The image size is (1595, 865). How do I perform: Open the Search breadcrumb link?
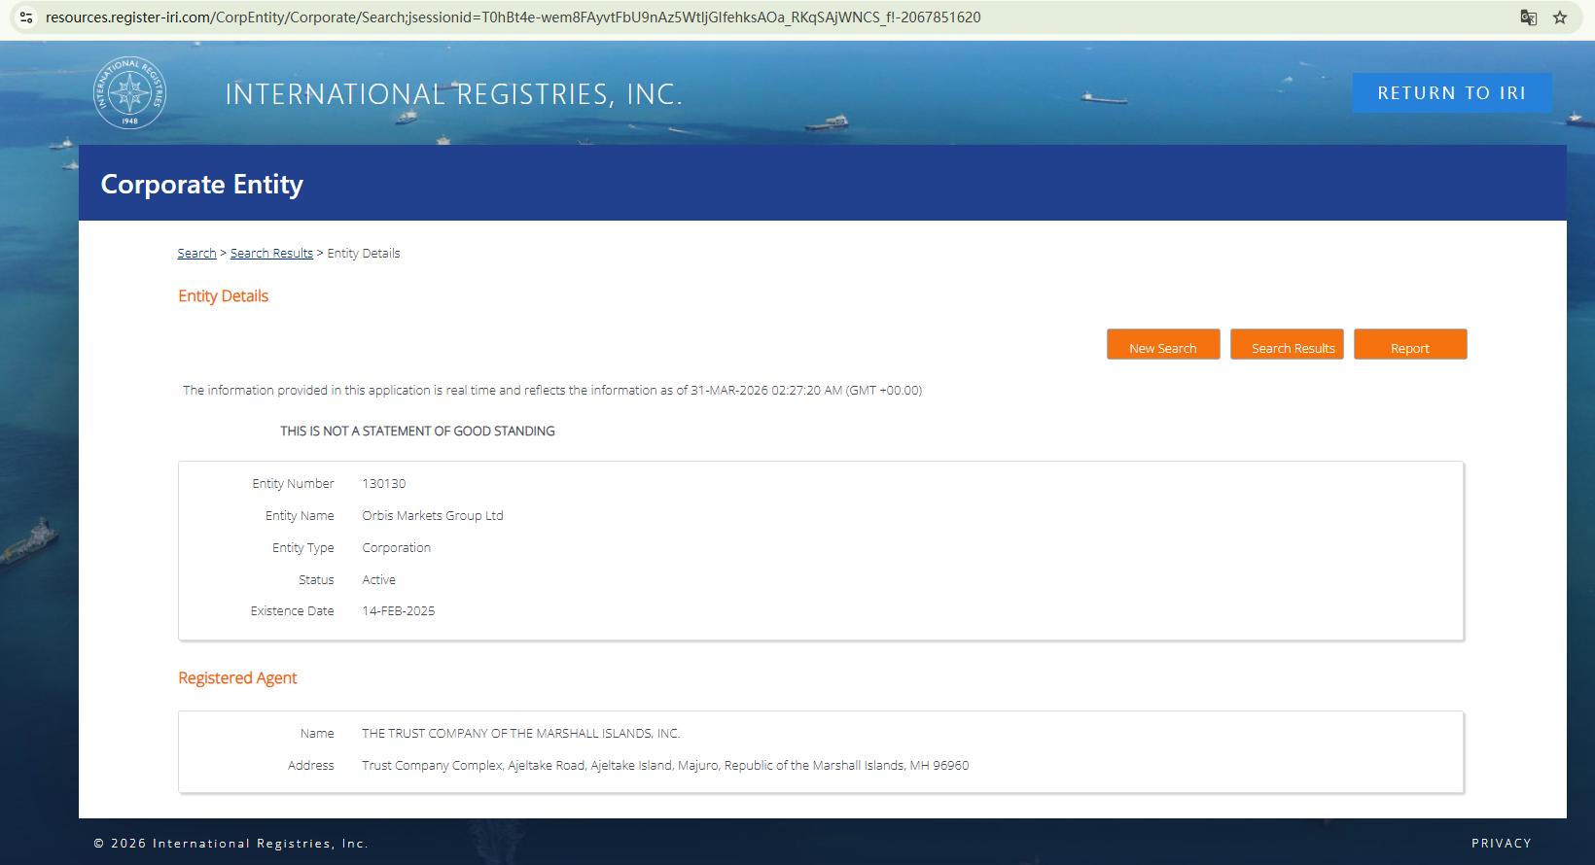point(196,254)
